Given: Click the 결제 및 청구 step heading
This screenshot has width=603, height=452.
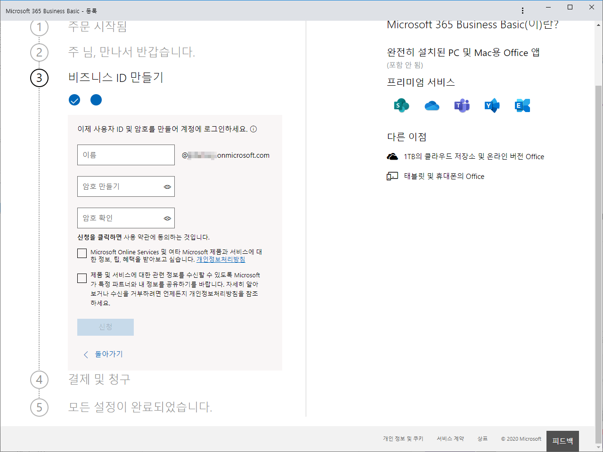Looking at the screenshot, I should (99, 379).
